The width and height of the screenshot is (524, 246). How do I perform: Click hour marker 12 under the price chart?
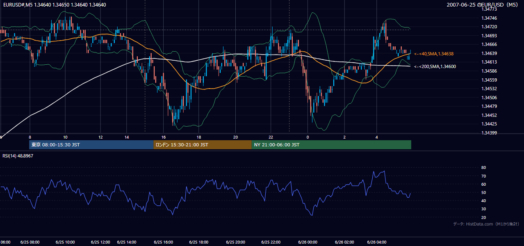(100, 137)
